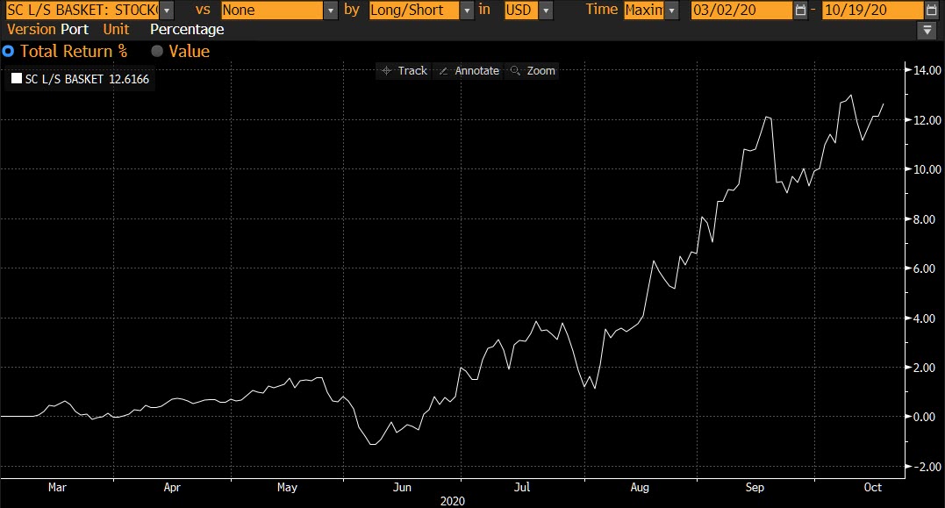Click the collapse options arrow icon

tap(927, 31)
